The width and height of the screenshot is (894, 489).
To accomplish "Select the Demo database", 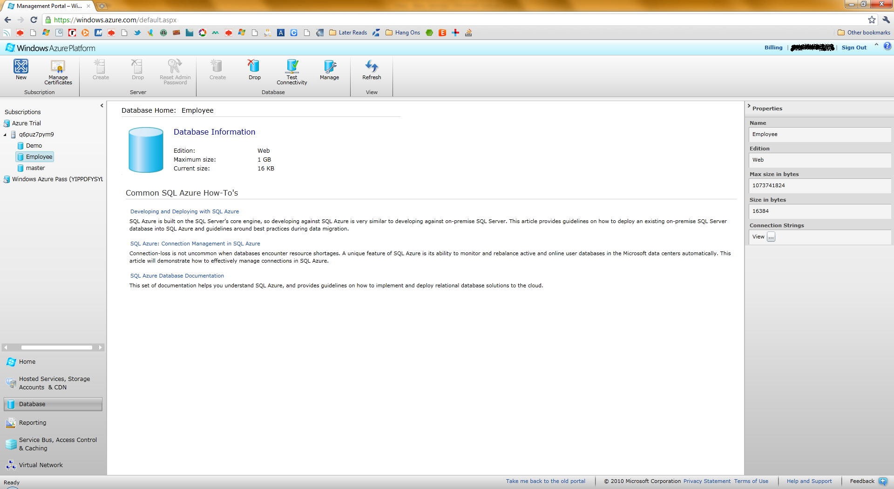I will tap(34, 146).
